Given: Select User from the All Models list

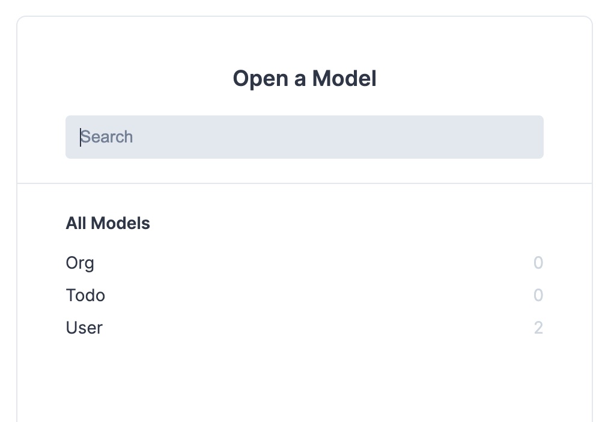Looking at the screenshot, I should (x=84, y=328).
